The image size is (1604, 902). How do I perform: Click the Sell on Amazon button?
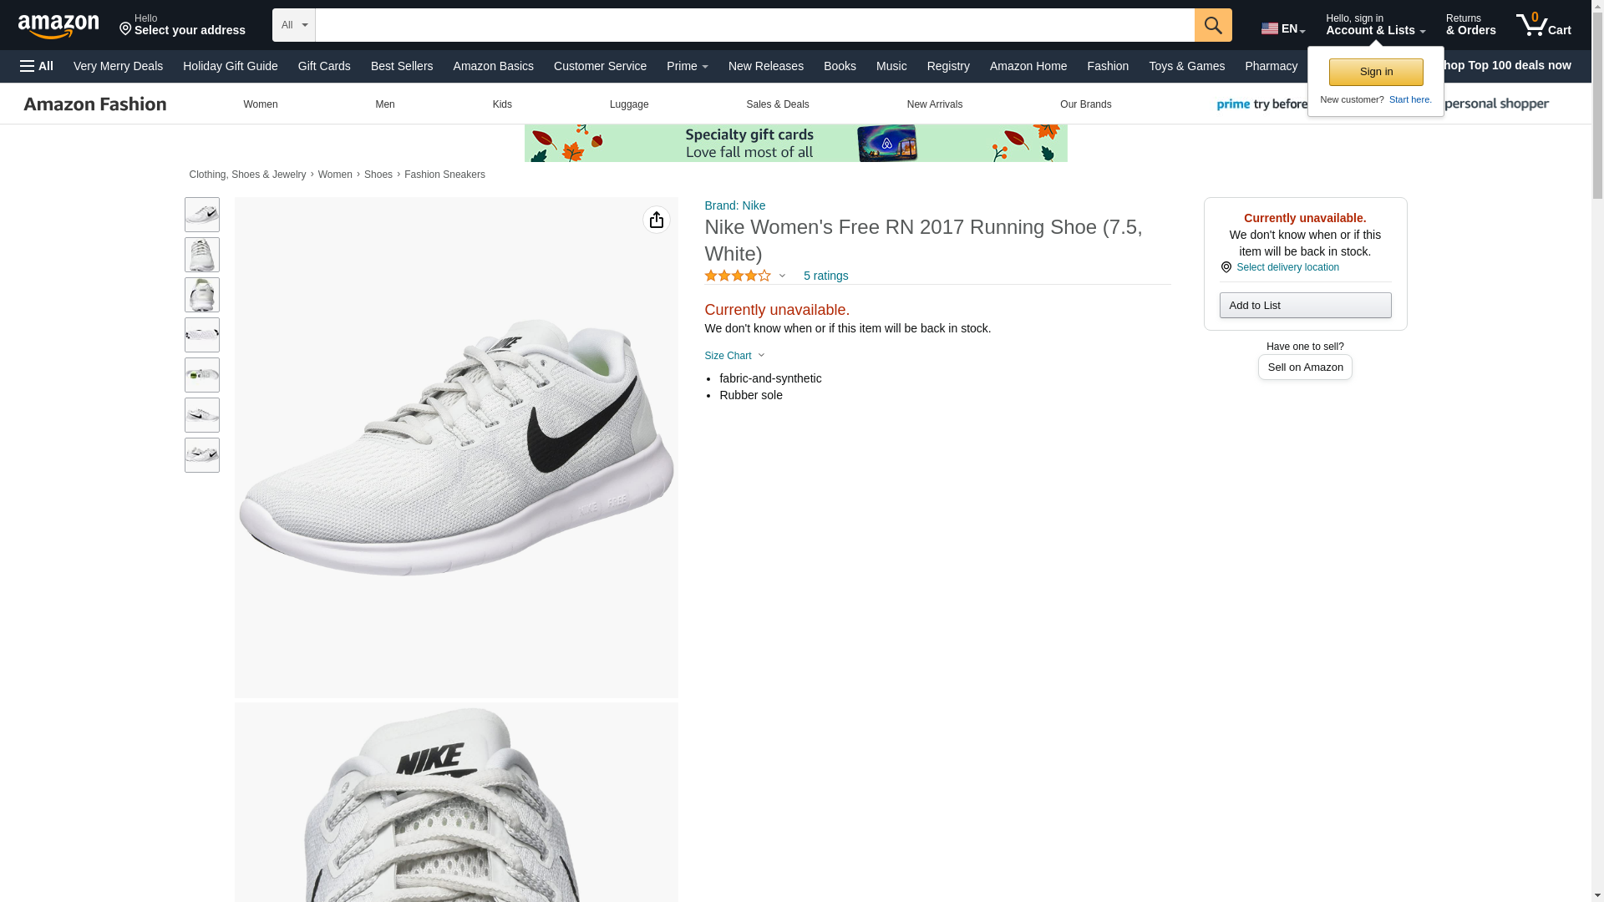point(1304,367)
